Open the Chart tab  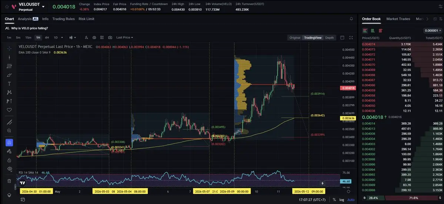(x=9, y=19)
